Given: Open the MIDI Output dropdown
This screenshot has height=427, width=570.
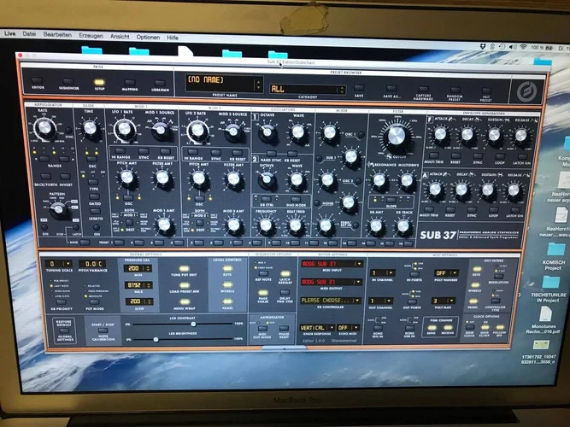Looking at the screenshot, I should pos(332,282).
